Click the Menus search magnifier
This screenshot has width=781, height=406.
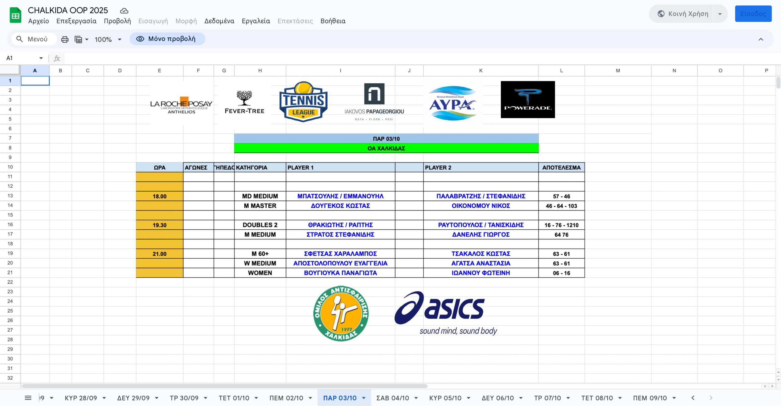[20, 39]
